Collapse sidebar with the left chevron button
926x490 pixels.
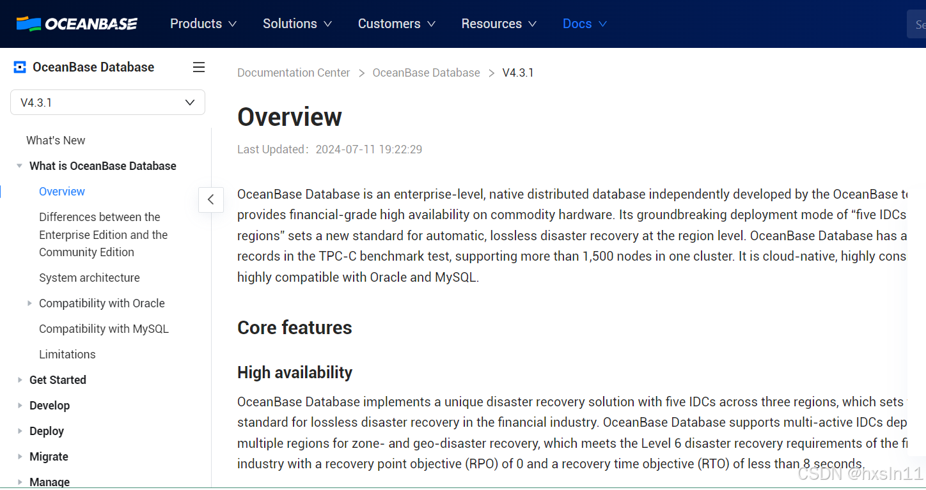[x=211, y=200]
